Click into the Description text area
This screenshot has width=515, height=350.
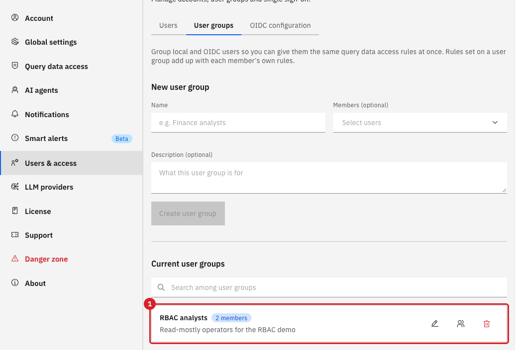click(x=329, y=178)
